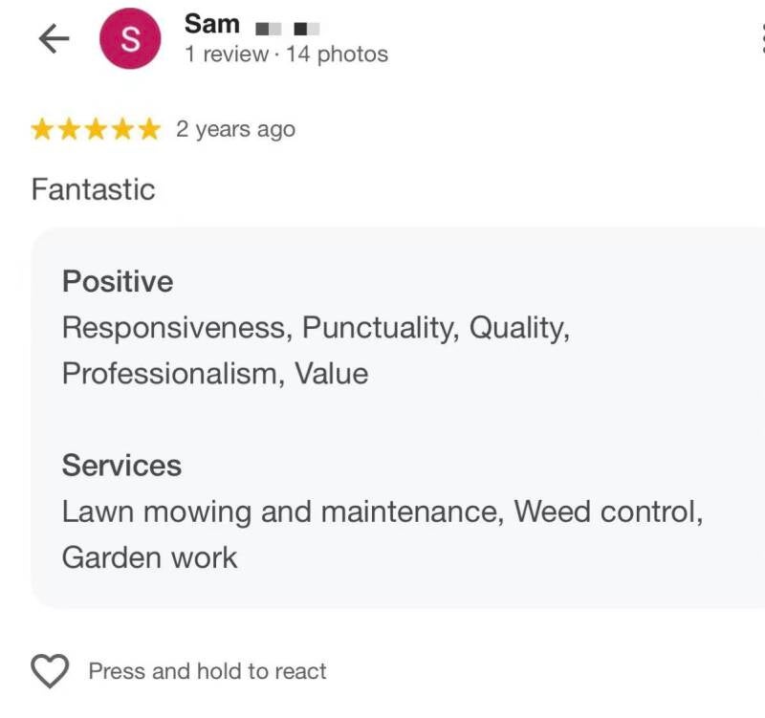Click the "Services" heading
This screenshot has width=765, height=718.
(x=121, y=466)
